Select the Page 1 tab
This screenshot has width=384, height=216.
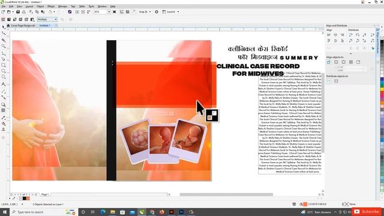coord(45,194)
